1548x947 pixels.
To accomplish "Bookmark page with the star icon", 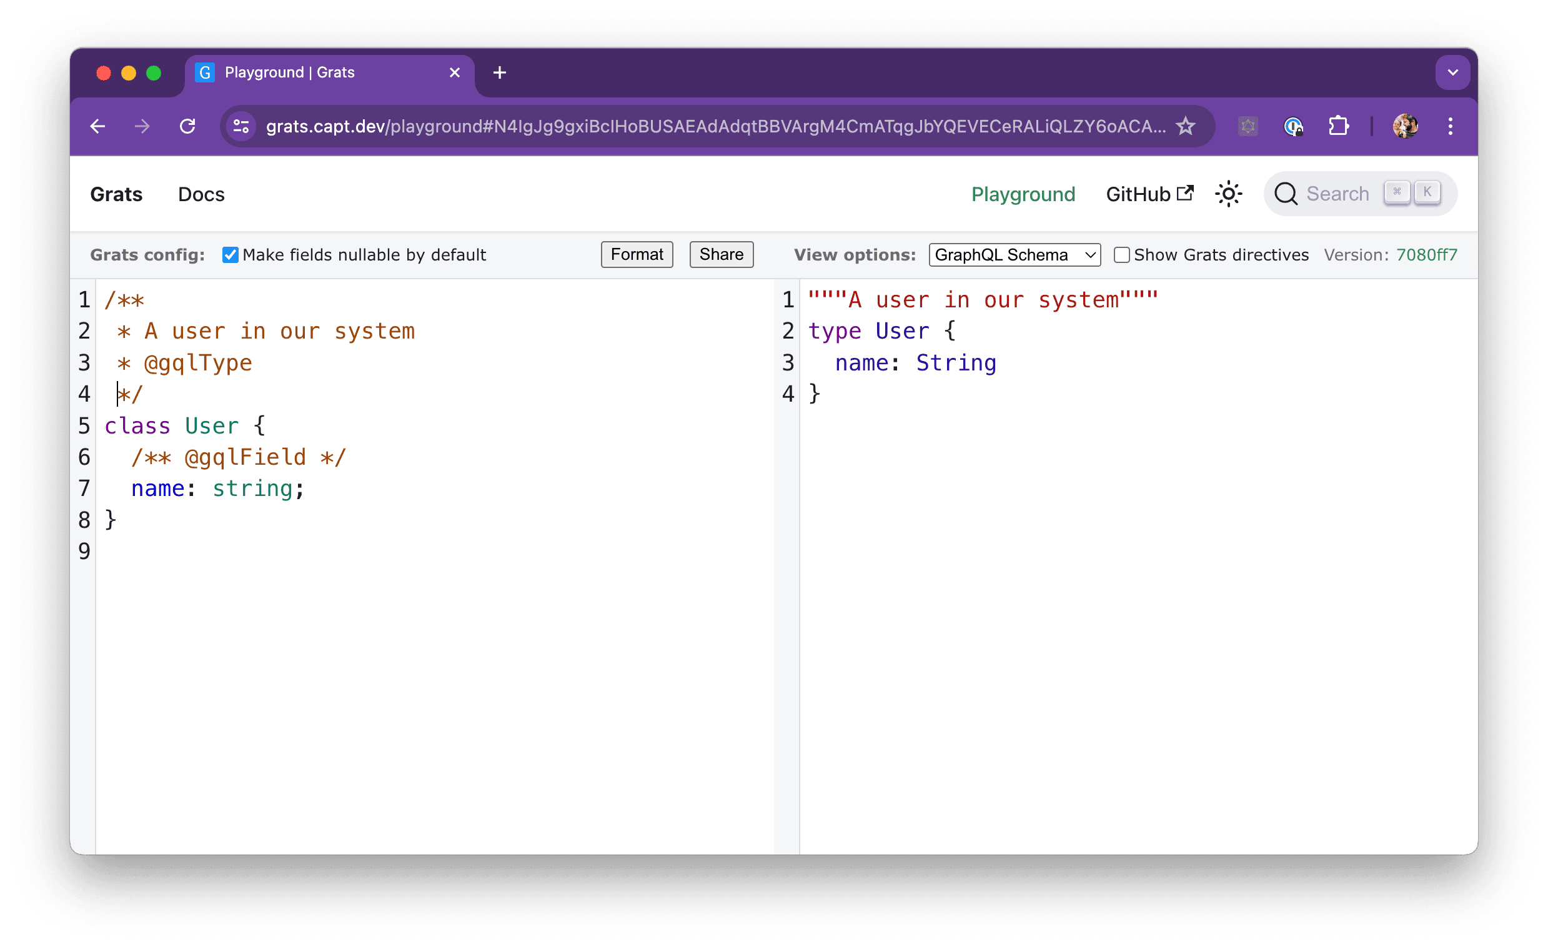I will click(1185, 126).
